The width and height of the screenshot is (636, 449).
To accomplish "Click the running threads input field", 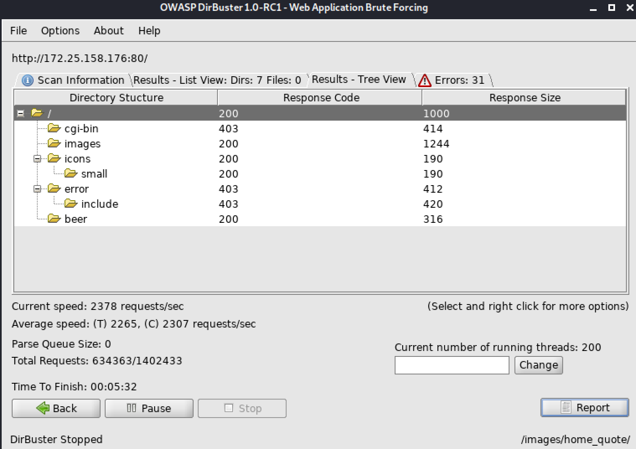I will pos(452,365).
